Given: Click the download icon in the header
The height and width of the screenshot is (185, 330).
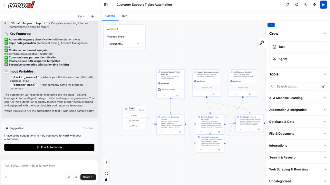Looking at the screenshot, I should [306, 4].
